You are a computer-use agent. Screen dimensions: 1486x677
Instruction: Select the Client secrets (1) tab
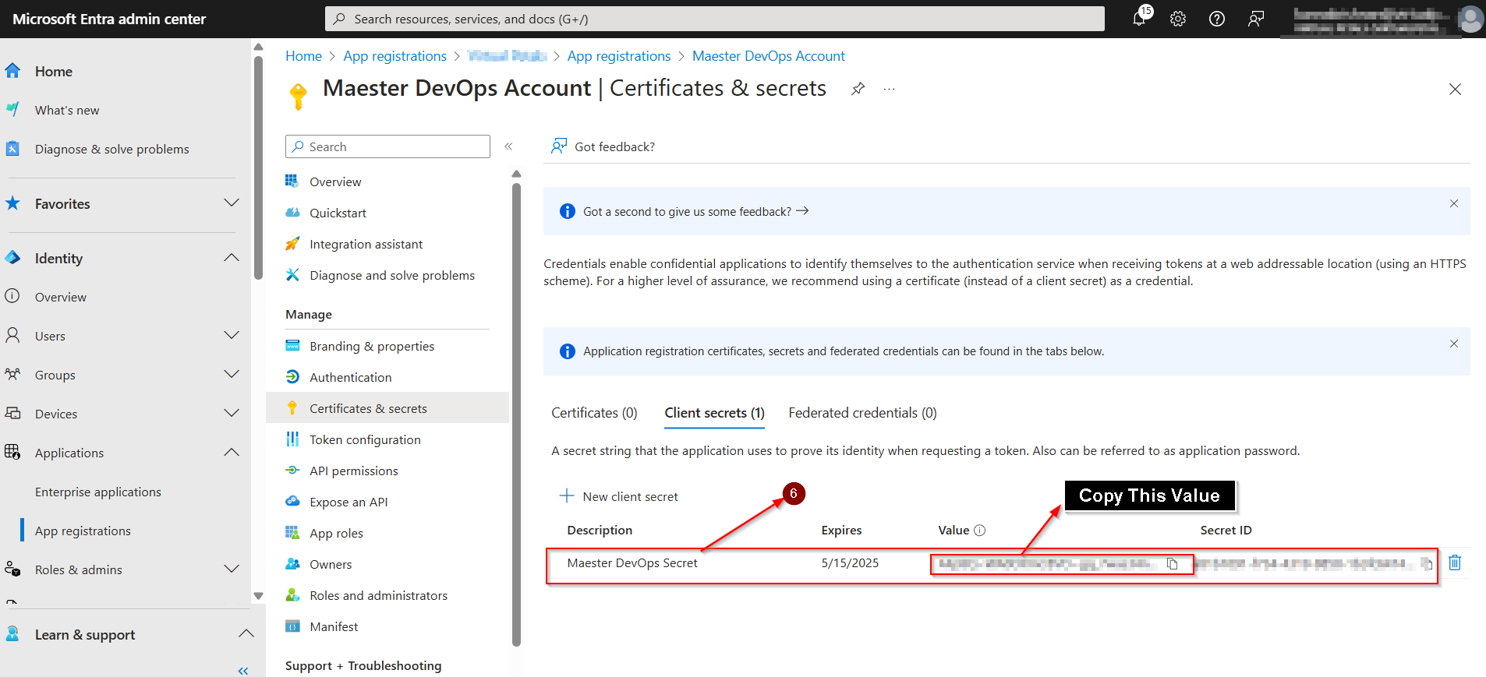click(714, 413)
